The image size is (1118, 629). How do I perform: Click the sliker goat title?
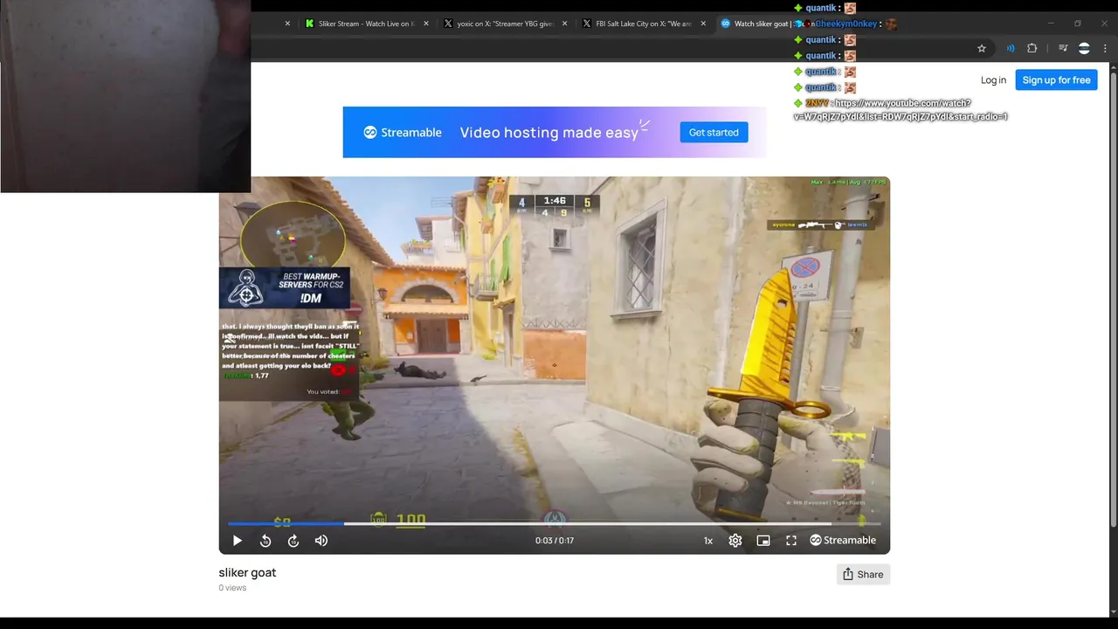pos(247,573)
